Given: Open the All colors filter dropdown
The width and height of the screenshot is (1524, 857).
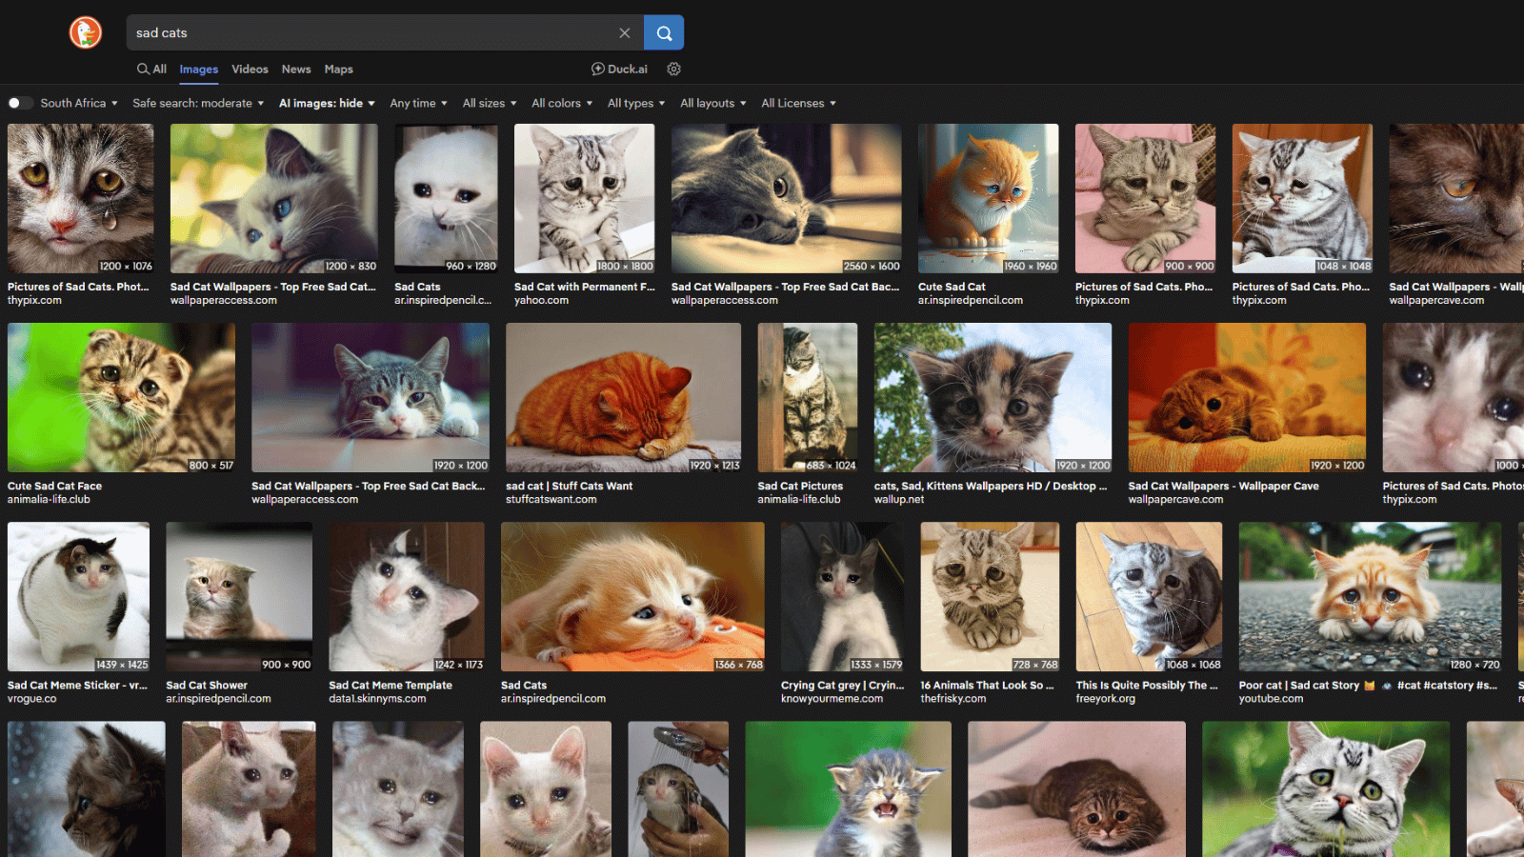Looking at the screenshot, I should click(x=561, y=104).
